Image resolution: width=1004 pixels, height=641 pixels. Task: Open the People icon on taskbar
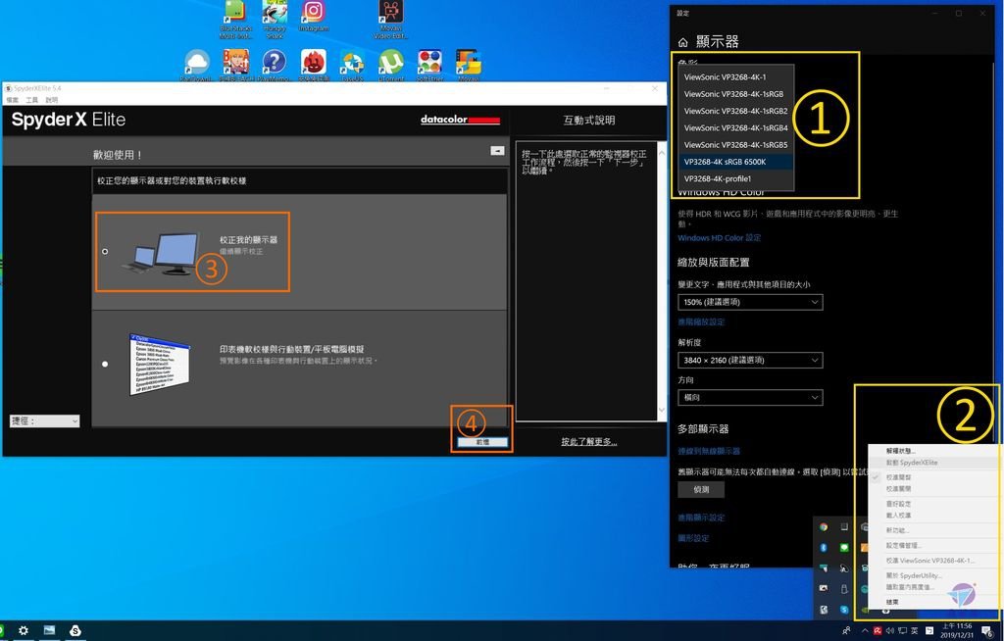pos(846,631)
